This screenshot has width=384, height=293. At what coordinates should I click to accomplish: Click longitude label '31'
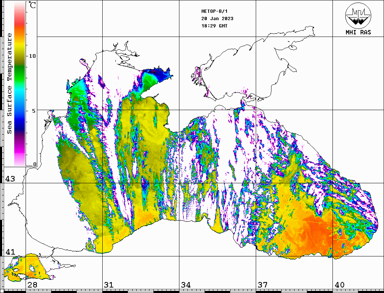click(109, 285)
